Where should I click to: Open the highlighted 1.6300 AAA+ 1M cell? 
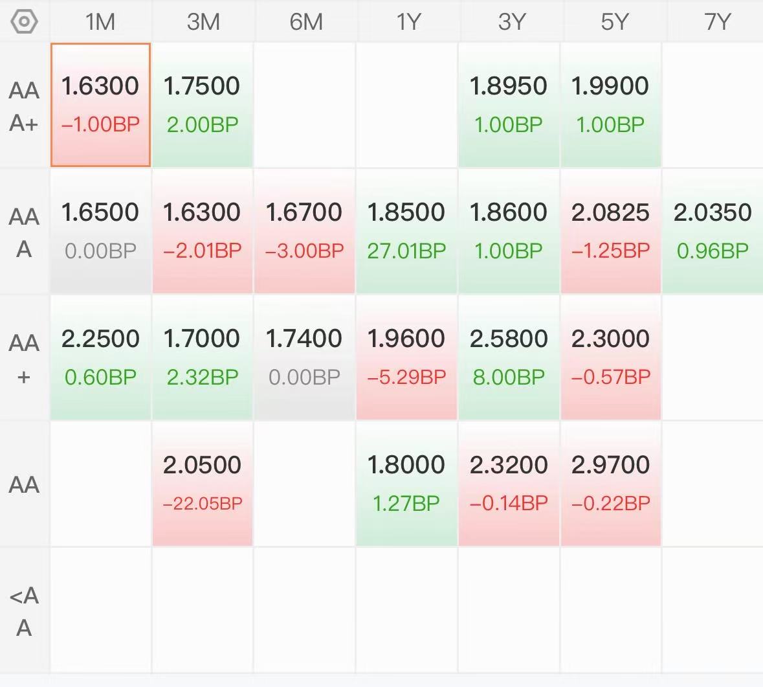point(100,105)
